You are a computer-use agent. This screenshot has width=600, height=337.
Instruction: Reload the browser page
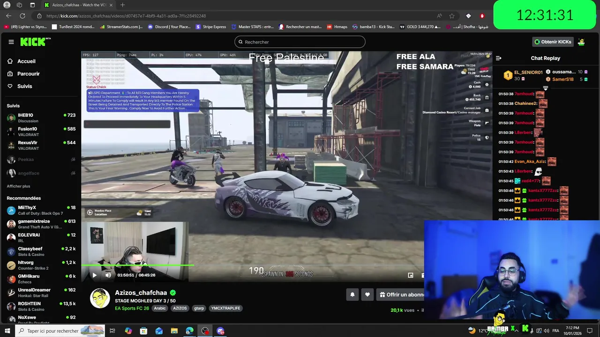22,16
